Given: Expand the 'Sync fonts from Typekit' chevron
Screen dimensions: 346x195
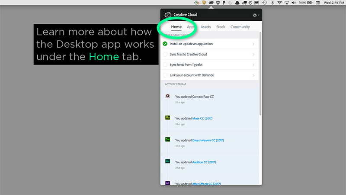Looking at the screenshot, I should [253, 65].
